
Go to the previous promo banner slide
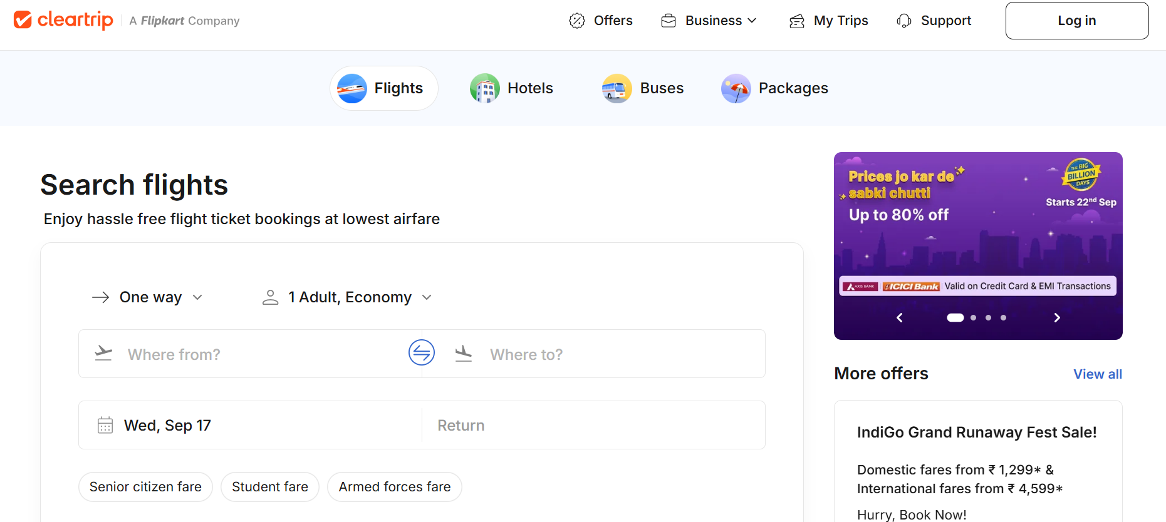pyautogui.click(x=900, y=318)
